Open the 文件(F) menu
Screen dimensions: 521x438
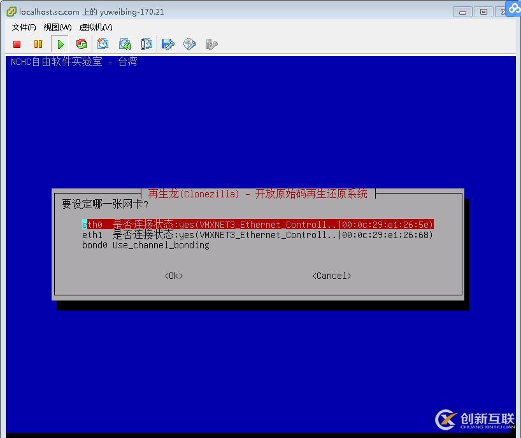point(24,27)
